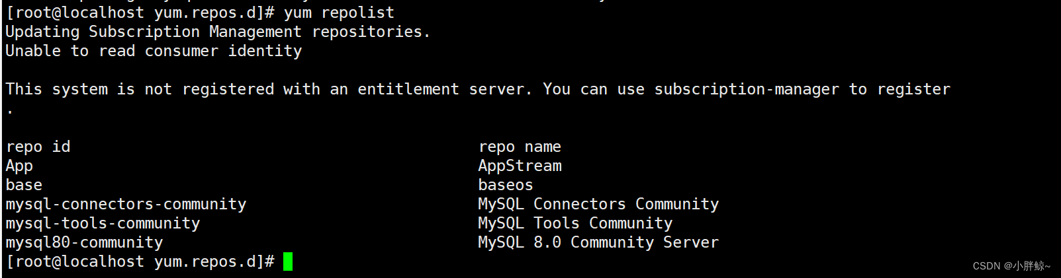Click 'MySQL Connectors Community' repo name

598,204
